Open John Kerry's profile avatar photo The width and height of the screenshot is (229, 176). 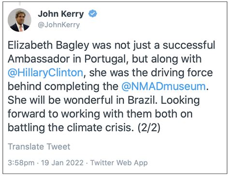(19, 20)
